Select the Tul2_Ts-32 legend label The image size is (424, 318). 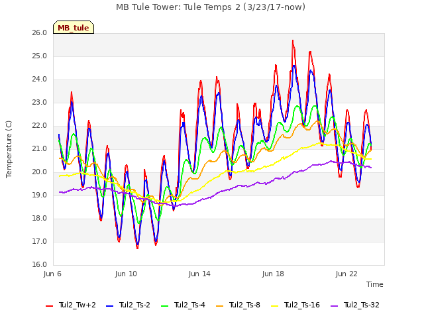(362, 305)
